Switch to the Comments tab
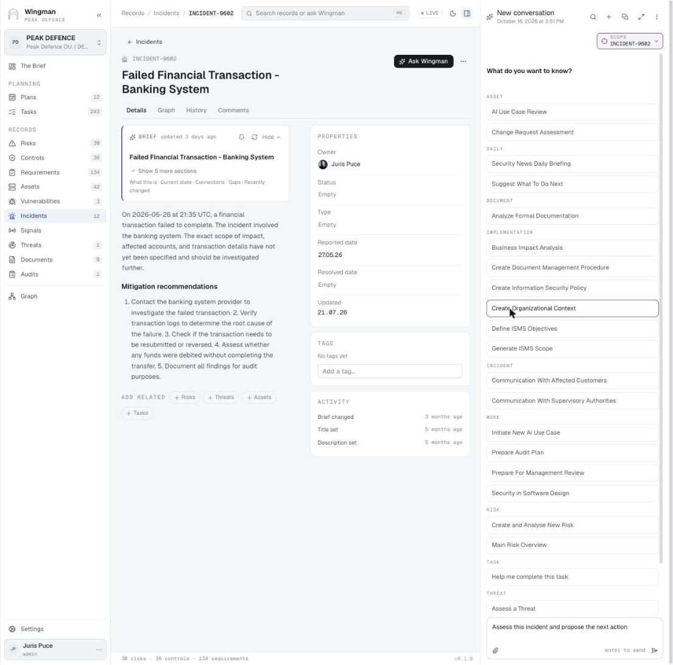 tap(233, 110)
